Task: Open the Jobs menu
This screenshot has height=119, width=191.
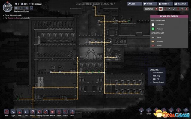Action: [x=135, y=4]
